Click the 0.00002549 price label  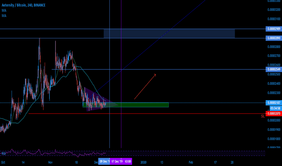click(274, 69)
